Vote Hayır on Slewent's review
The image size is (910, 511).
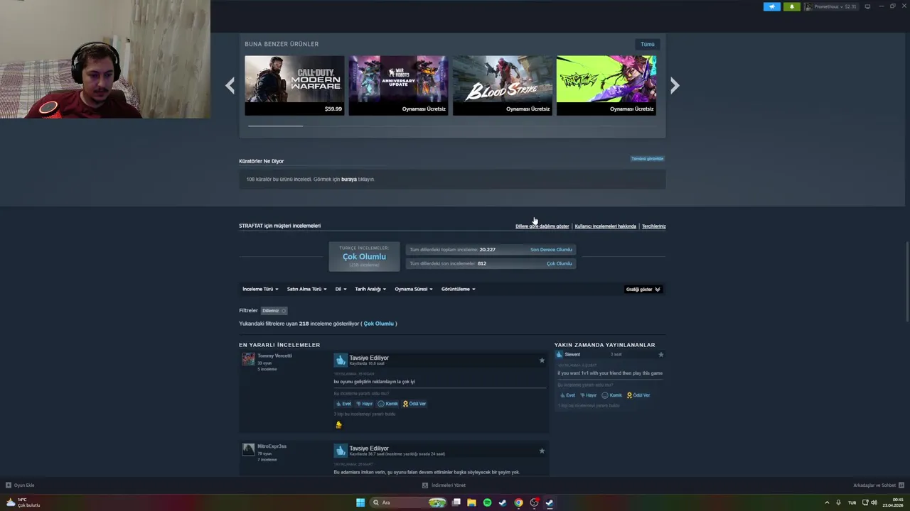click(588, 395)
